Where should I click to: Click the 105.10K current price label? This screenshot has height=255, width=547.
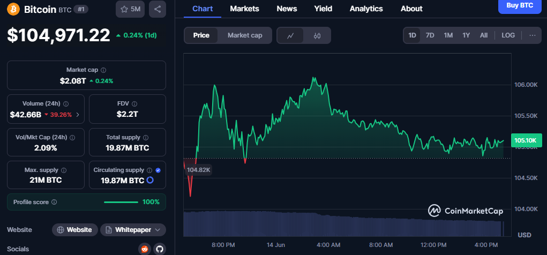(x=526, y=140)
